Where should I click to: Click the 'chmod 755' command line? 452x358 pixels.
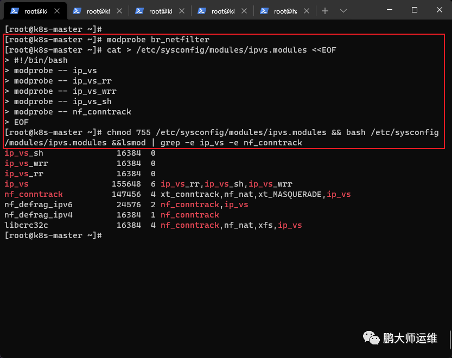[x=222, y=132]
